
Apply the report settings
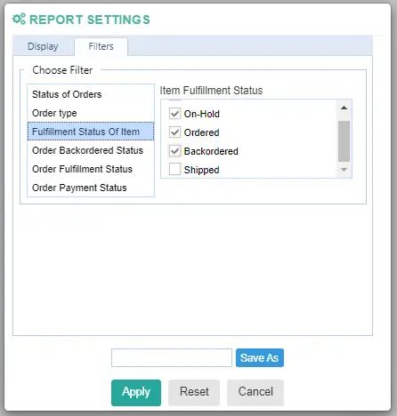pyautogui.click(x=136, y=393)
